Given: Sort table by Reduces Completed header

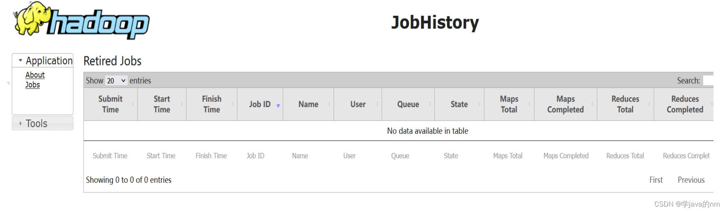Looking at the screenshot, I should [684, 104].
